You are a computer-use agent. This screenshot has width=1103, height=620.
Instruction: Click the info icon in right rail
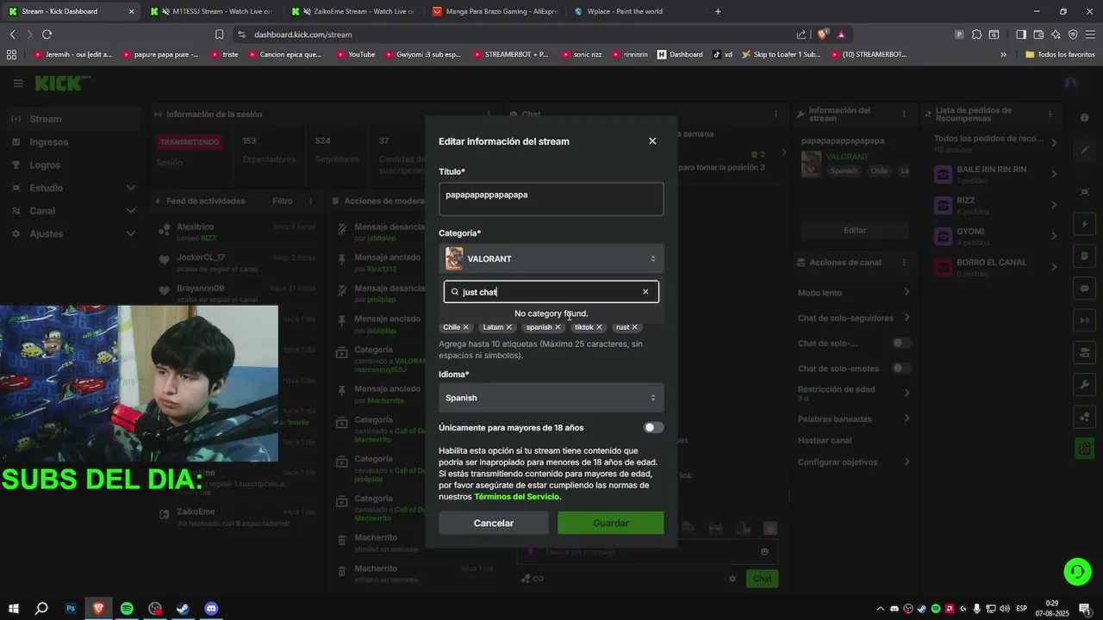tap(1084, 118)
